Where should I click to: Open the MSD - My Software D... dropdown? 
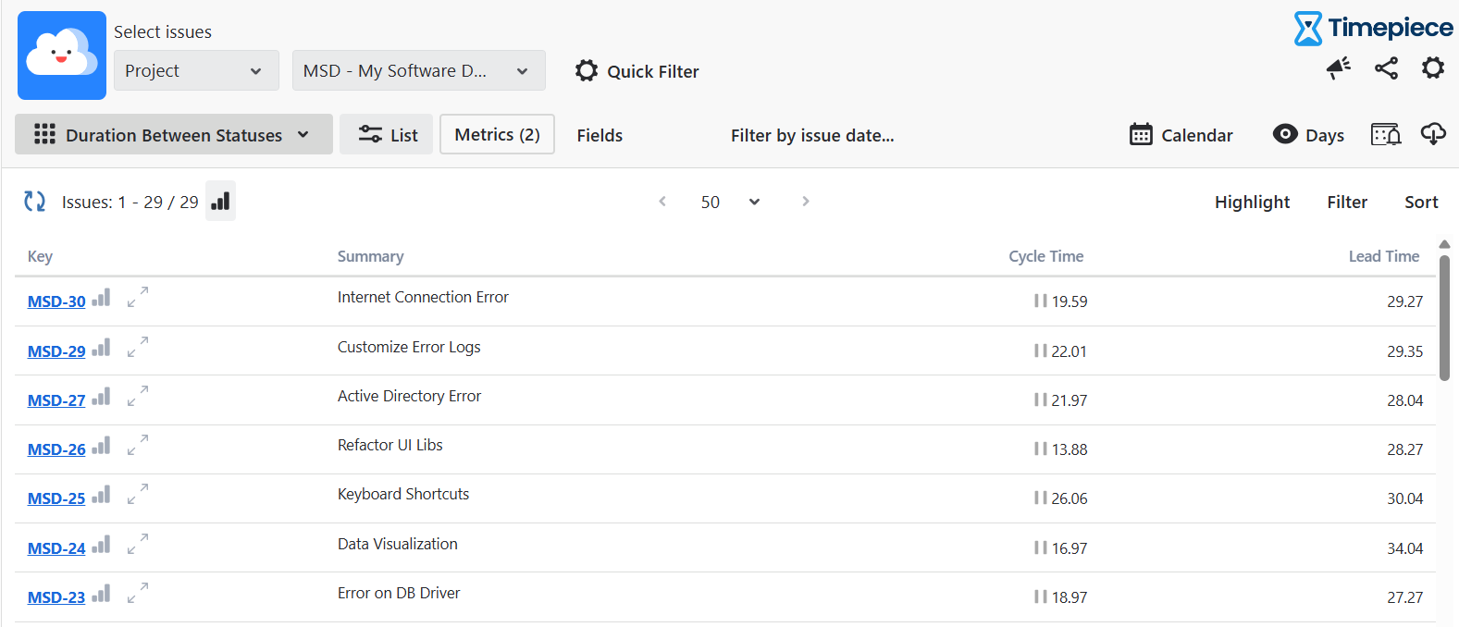click(418, 70)
